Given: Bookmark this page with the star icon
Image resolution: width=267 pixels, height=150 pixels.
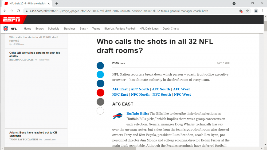Looking at the screenshot, I should coord(248,11).
